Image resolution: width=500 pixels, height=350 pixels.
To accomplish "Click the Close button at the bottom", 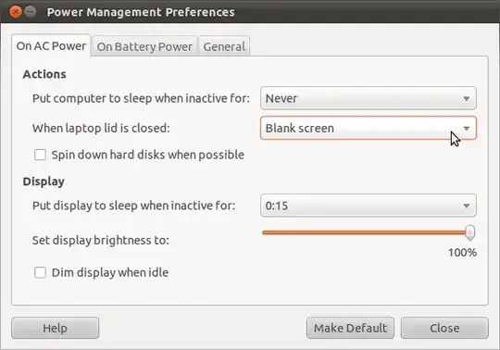I will 444,328.
